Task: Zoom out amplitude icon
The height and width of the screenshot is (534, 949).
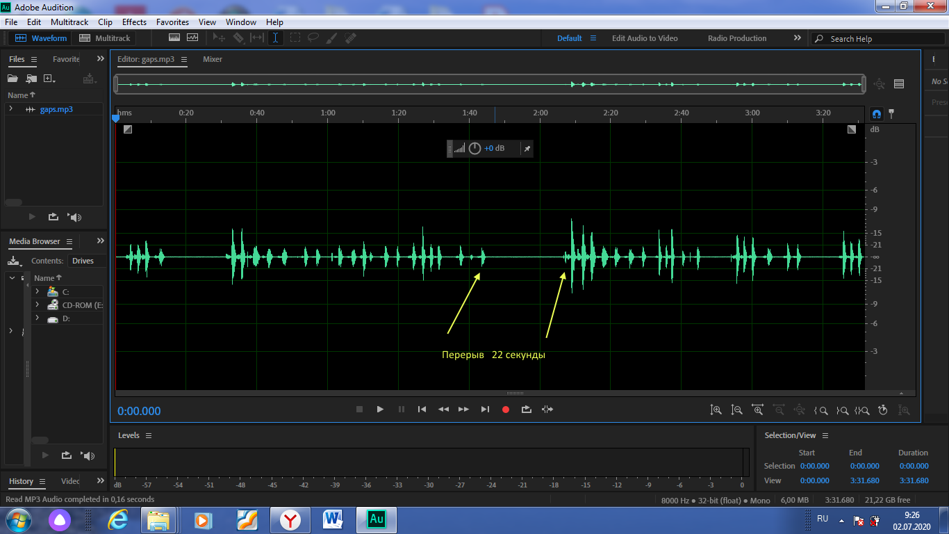Action: 737,410
